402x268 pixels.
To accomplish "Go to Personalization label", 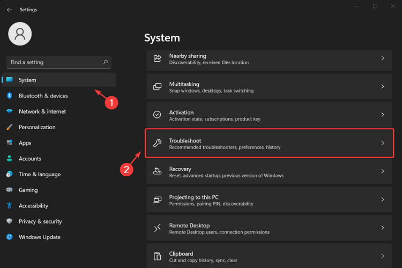I will click(x=37, y=127).
